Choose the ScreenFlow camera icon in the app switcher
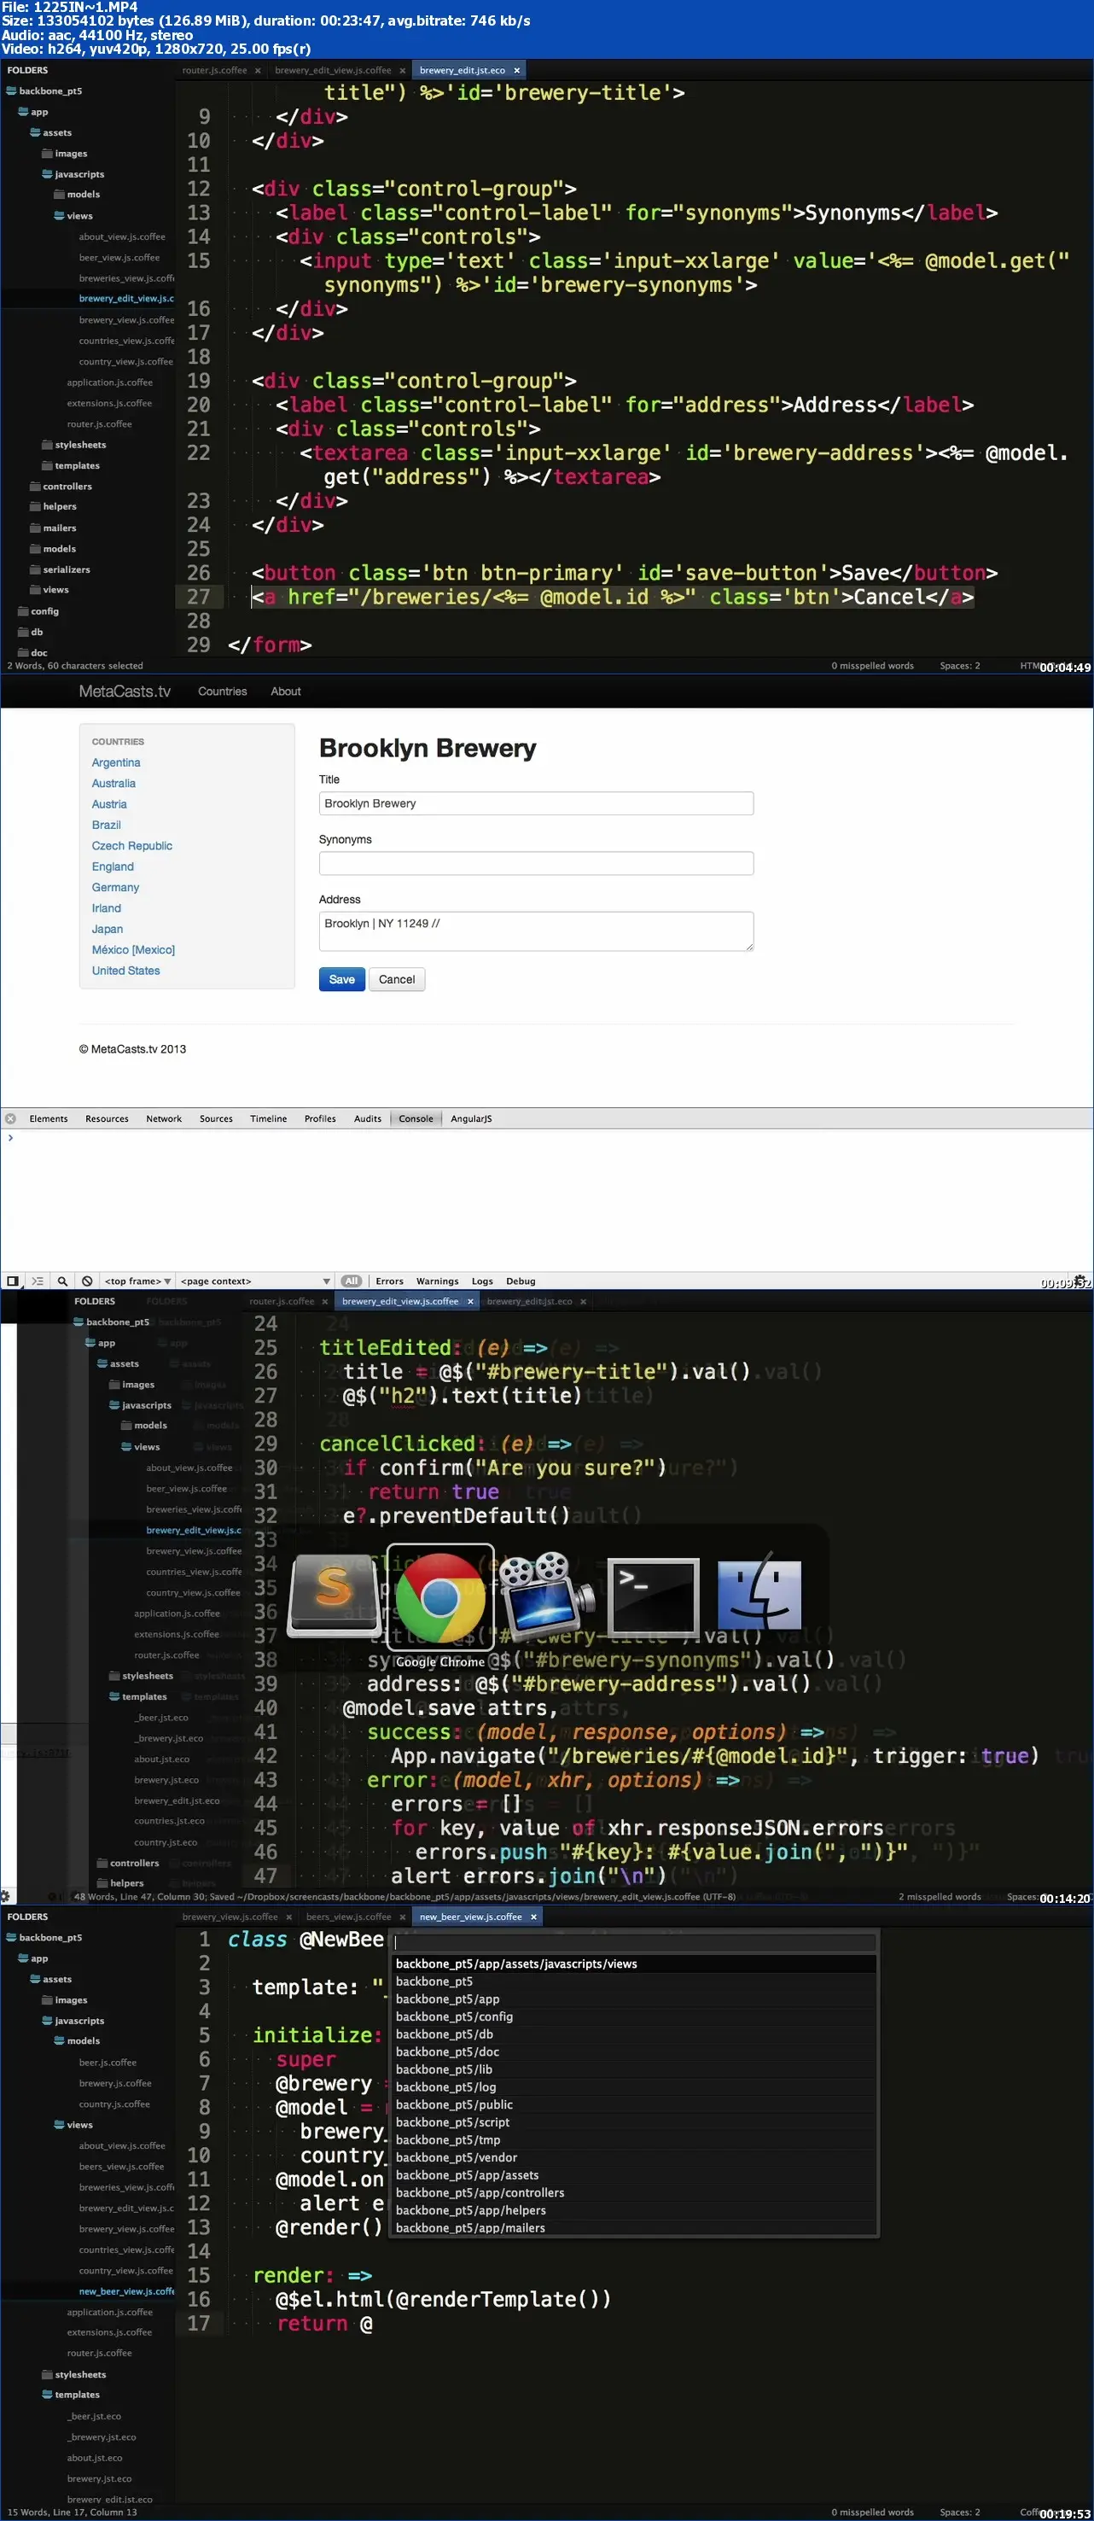Screen dimensions: 1094x2521 click(545, 1596)
